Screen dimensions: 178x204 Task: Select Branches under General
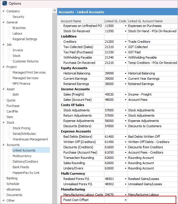[19, 28]
